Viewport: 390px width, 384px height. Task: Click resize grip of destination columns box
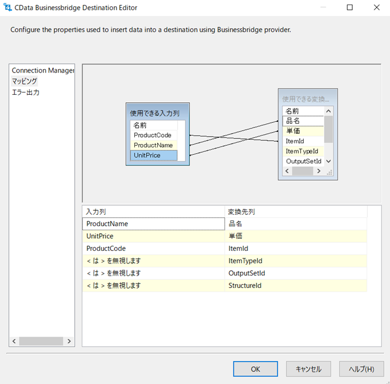tap(329, 172)
